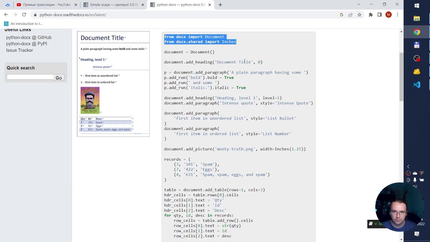The width and height of the screenshot is (430, 242).
Task: Open the Chrome three-dot menu
Action: 397,15
